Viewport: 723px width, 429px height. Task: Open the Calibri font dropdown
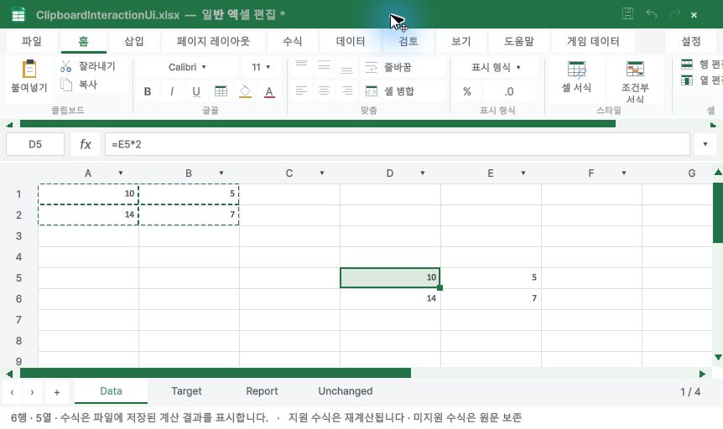pyautogui.click(x=187, y=67)
